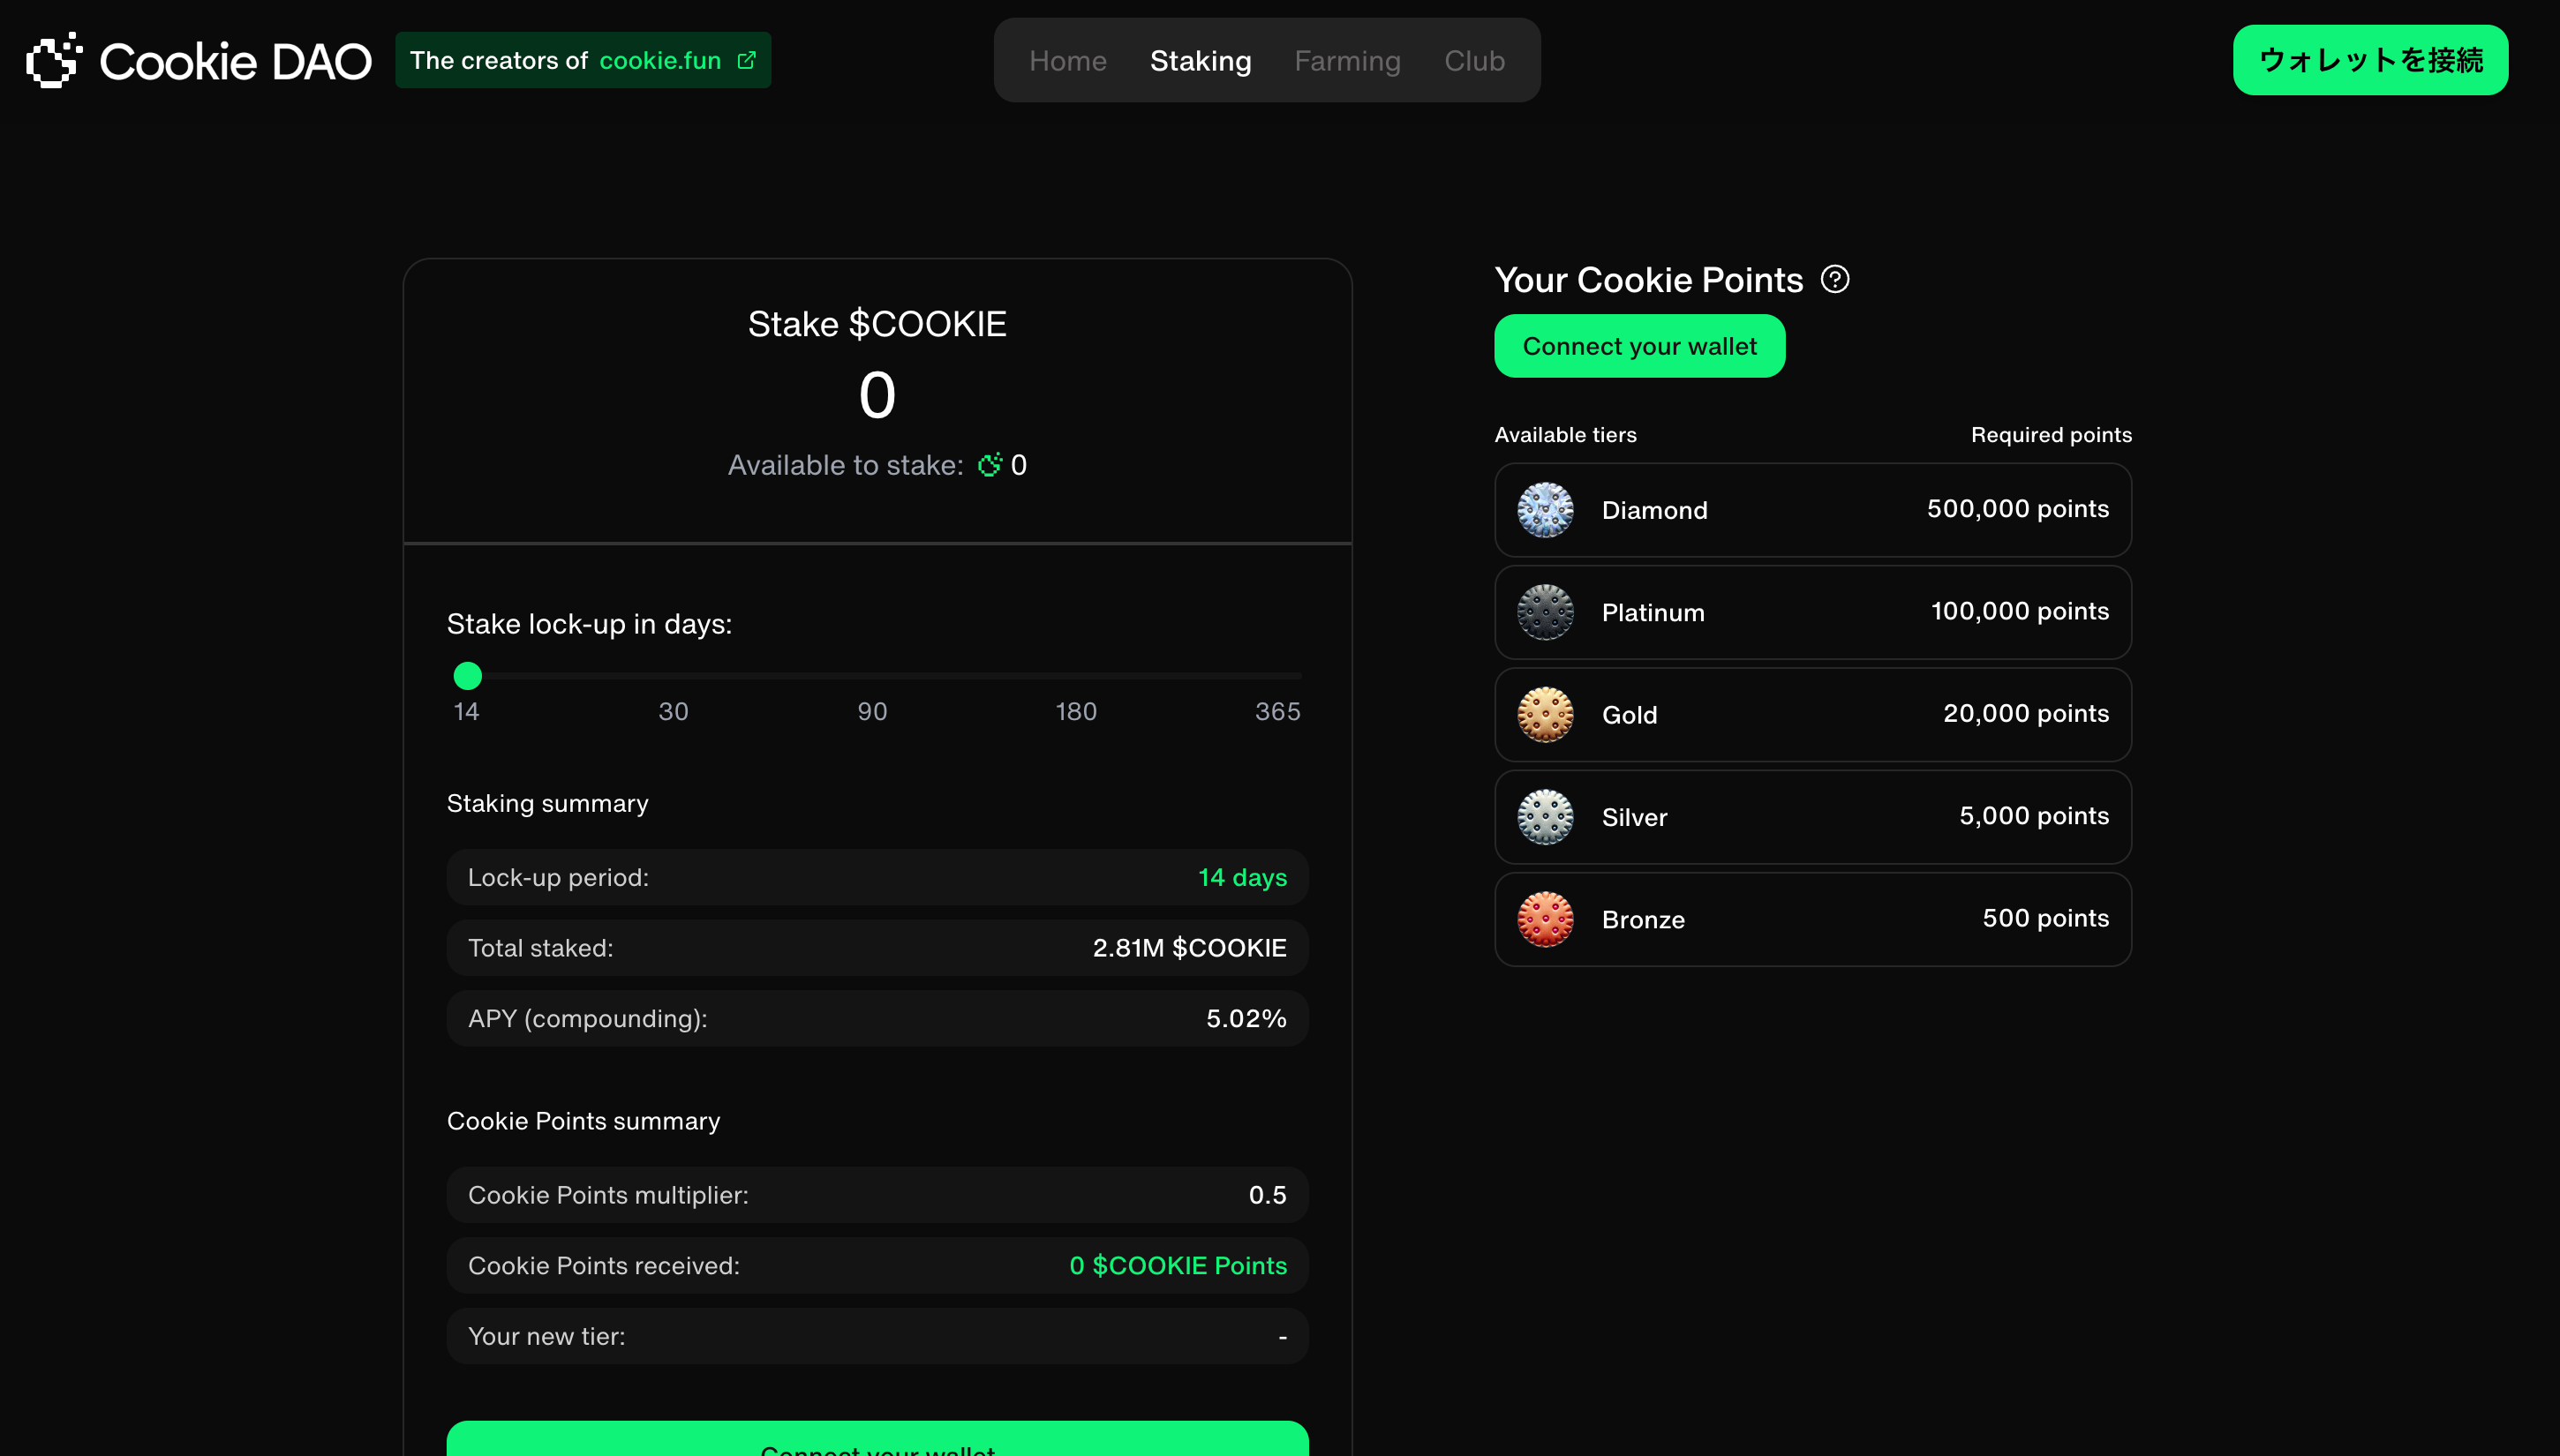Open the Farming tab
The width and height of the screenshot is (2560, 1456).
pos(1346,60)
